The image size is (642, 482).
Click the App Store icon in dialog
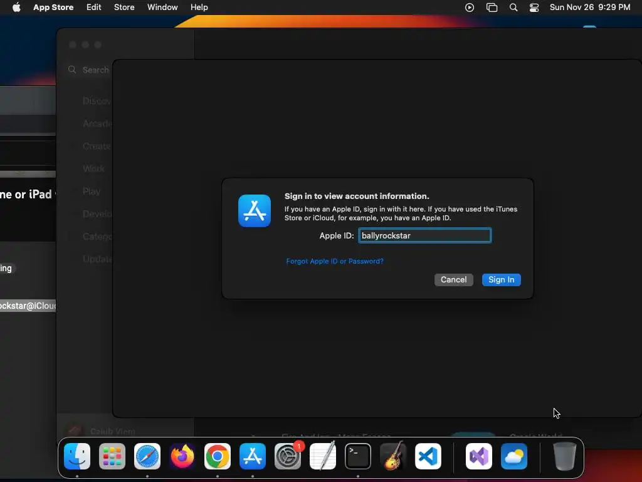pos(255,211)
